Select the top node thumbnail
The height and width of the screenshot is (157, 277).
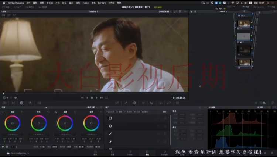pyautogui.click(x=244, y=24)
